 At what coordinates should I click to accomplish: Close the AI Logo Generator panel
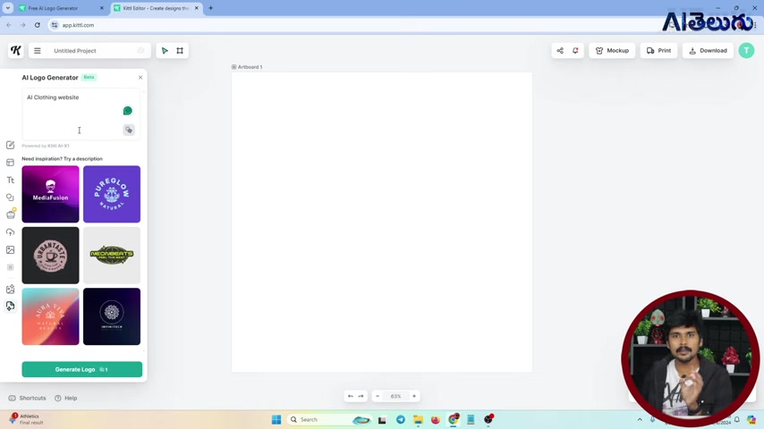click(x=140, y=78)
